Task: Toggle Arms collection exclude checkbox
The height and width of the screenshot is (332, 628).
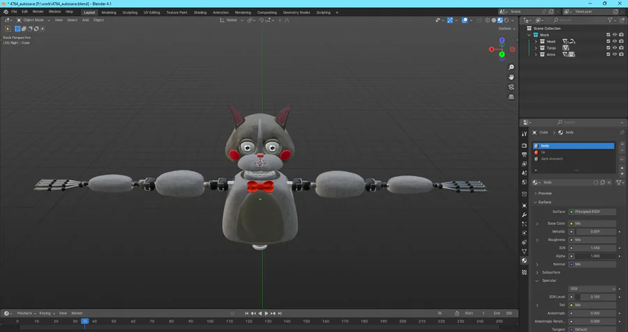Action: click(608, 54)
